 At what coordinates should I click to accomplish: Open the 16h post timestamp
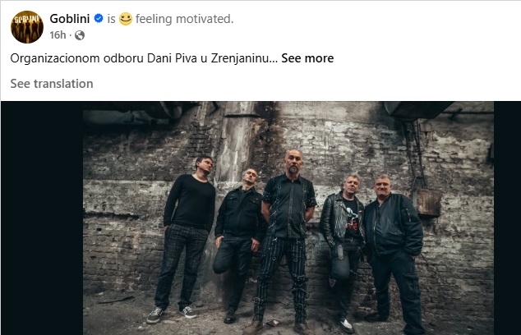58,34
